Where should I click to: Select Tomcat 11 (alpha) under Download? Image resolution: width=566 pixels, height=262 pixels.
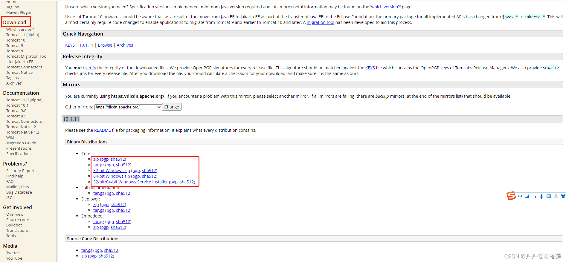(23, 35)
